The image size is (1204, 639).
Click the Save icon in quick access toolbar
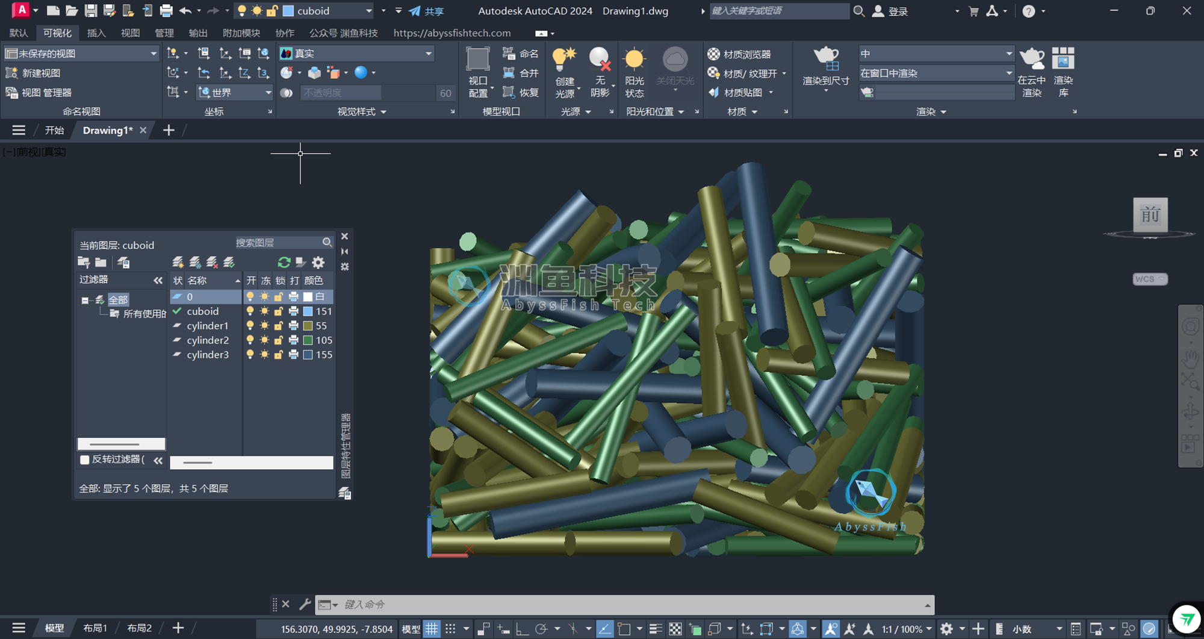point(90,11)
